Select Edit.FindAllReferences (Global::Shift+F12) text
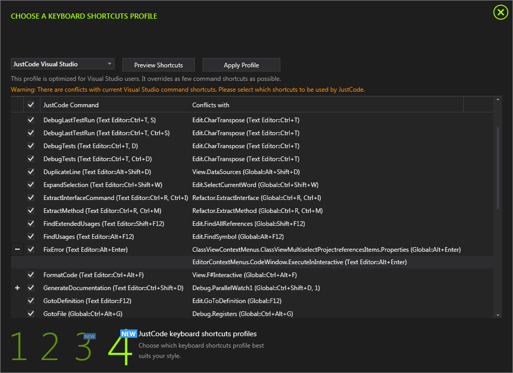This screenshot has width=513, height=373. [x=249, y=223]
